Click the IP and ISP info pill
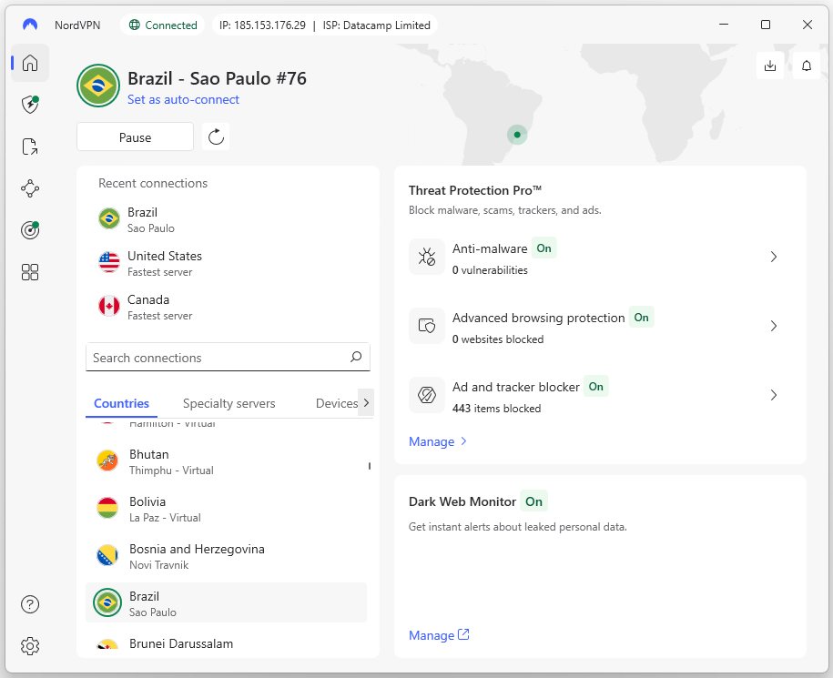The height and width of the screenshot is (678, 833). click(325, 25)
